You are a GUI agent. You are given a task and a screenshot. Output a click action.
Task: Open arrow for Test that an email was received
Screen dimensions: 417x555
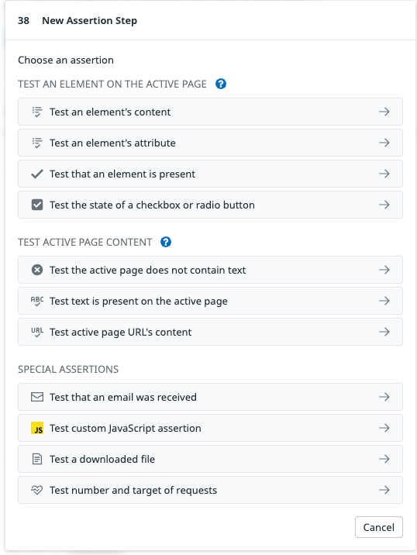click(x=384, y=397)
